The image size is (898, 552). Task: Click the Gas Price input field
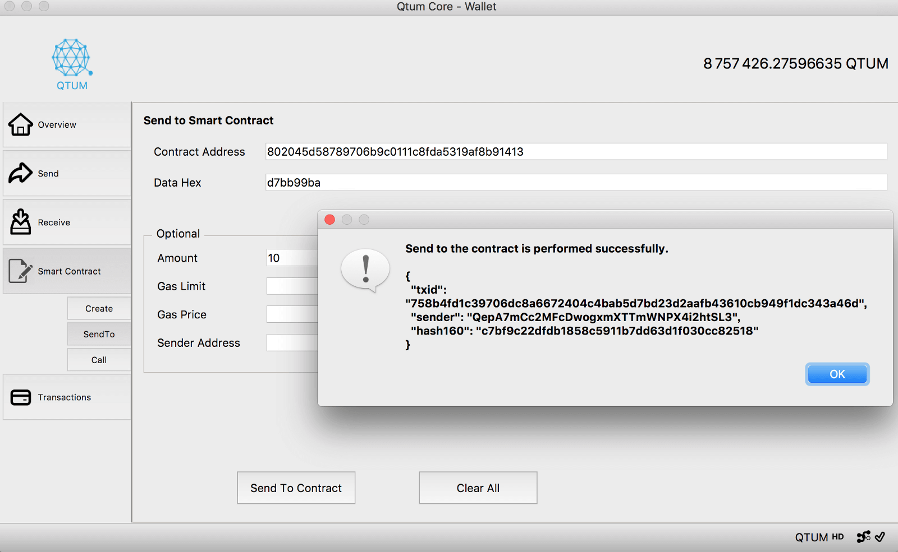[x=292, y=314]
